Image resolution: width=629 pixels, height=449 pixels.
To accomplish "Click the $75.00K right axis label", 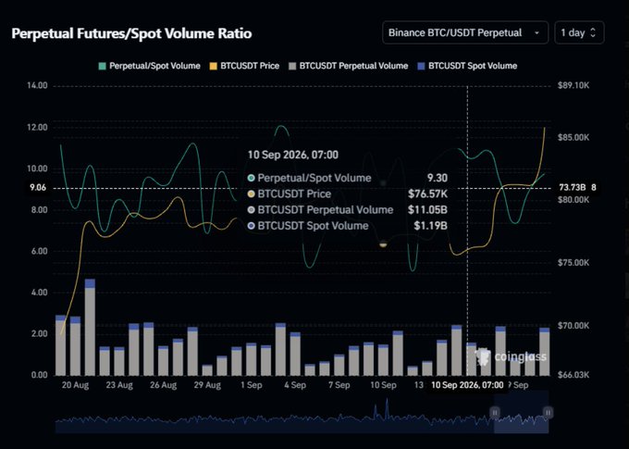I will 573,263.
